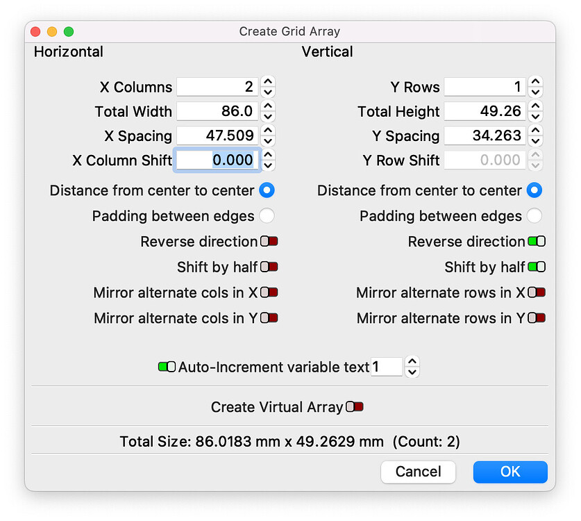
Task: Turn off Auto-Increment variable text switch
Action: (167, 367)
